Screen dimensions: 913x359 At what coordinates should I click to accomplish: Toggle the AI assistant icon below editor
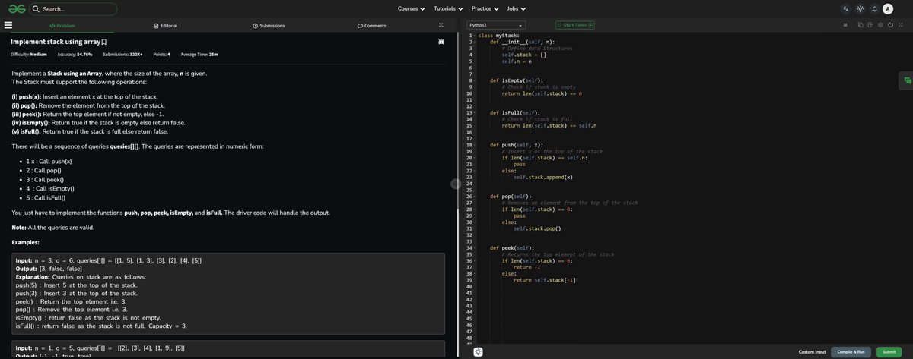pyautogui.click(x=478, y=351)
